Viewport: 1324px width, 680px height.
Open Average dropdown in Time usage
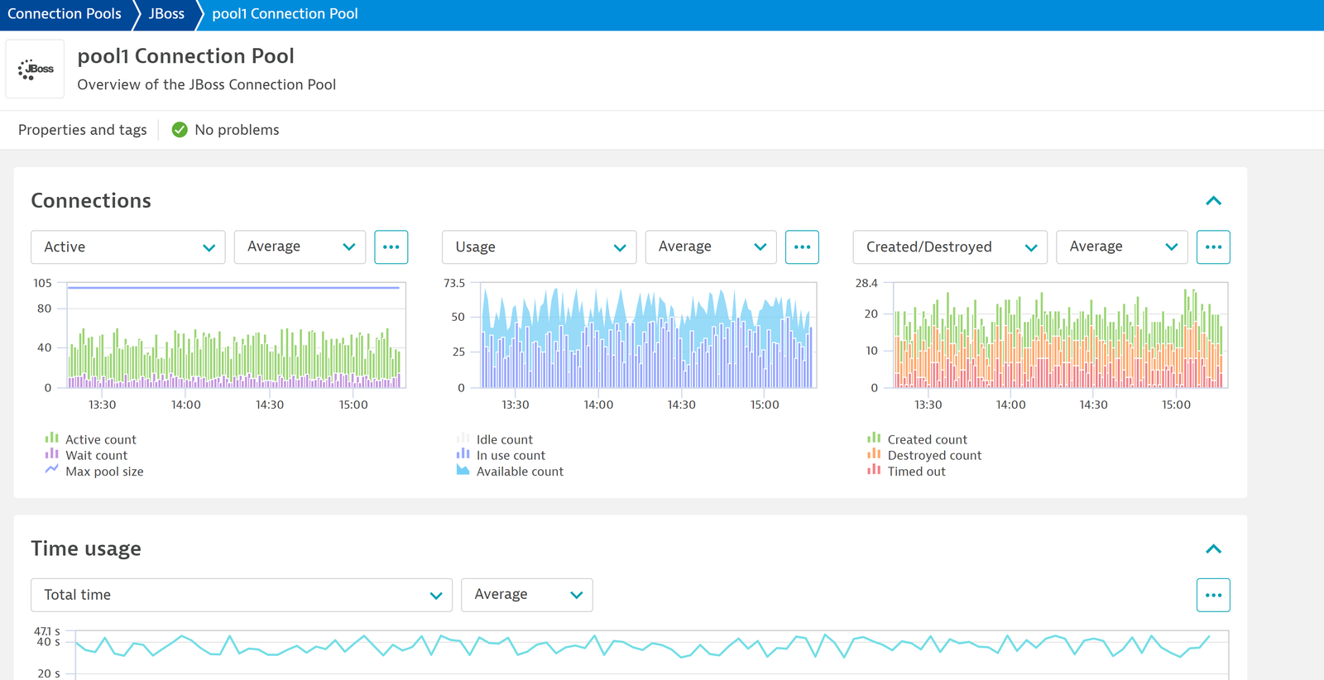point(527,595)
